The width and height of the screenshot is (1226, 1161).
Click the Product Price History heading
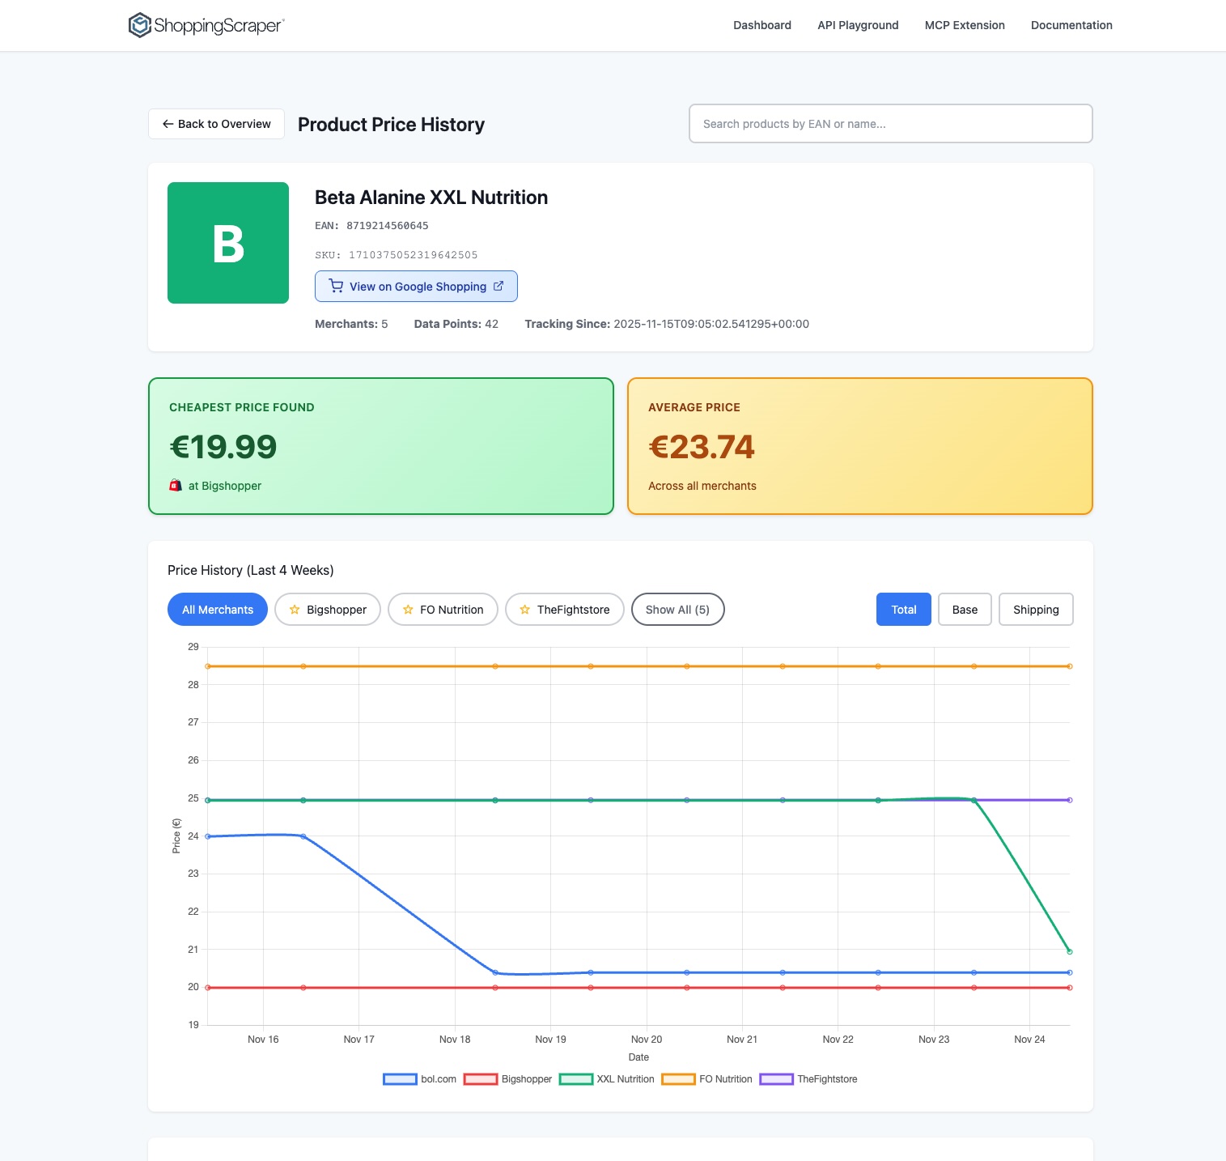391,124
